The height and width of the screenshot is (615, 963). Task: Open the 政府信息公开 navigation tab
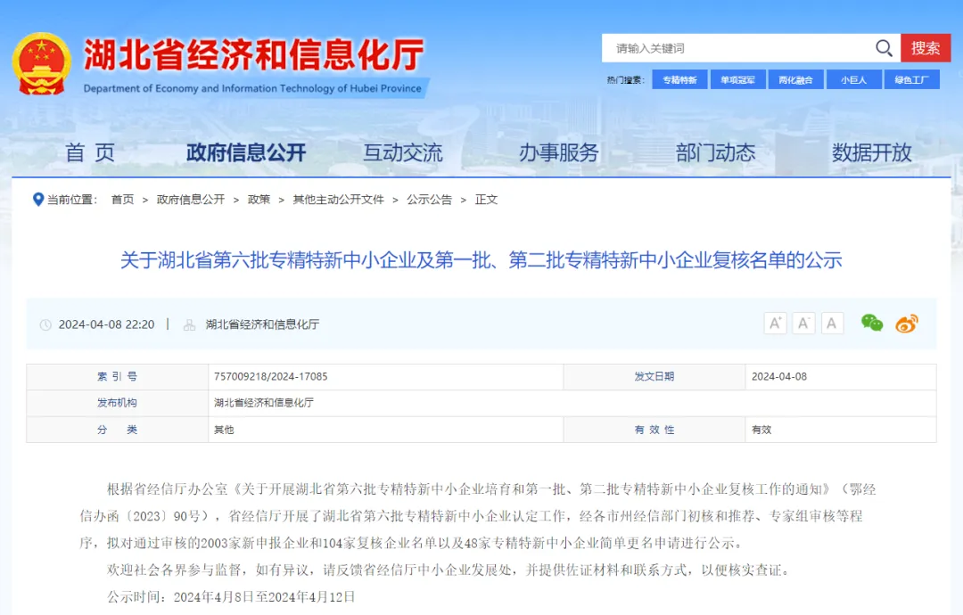point(246,152)
